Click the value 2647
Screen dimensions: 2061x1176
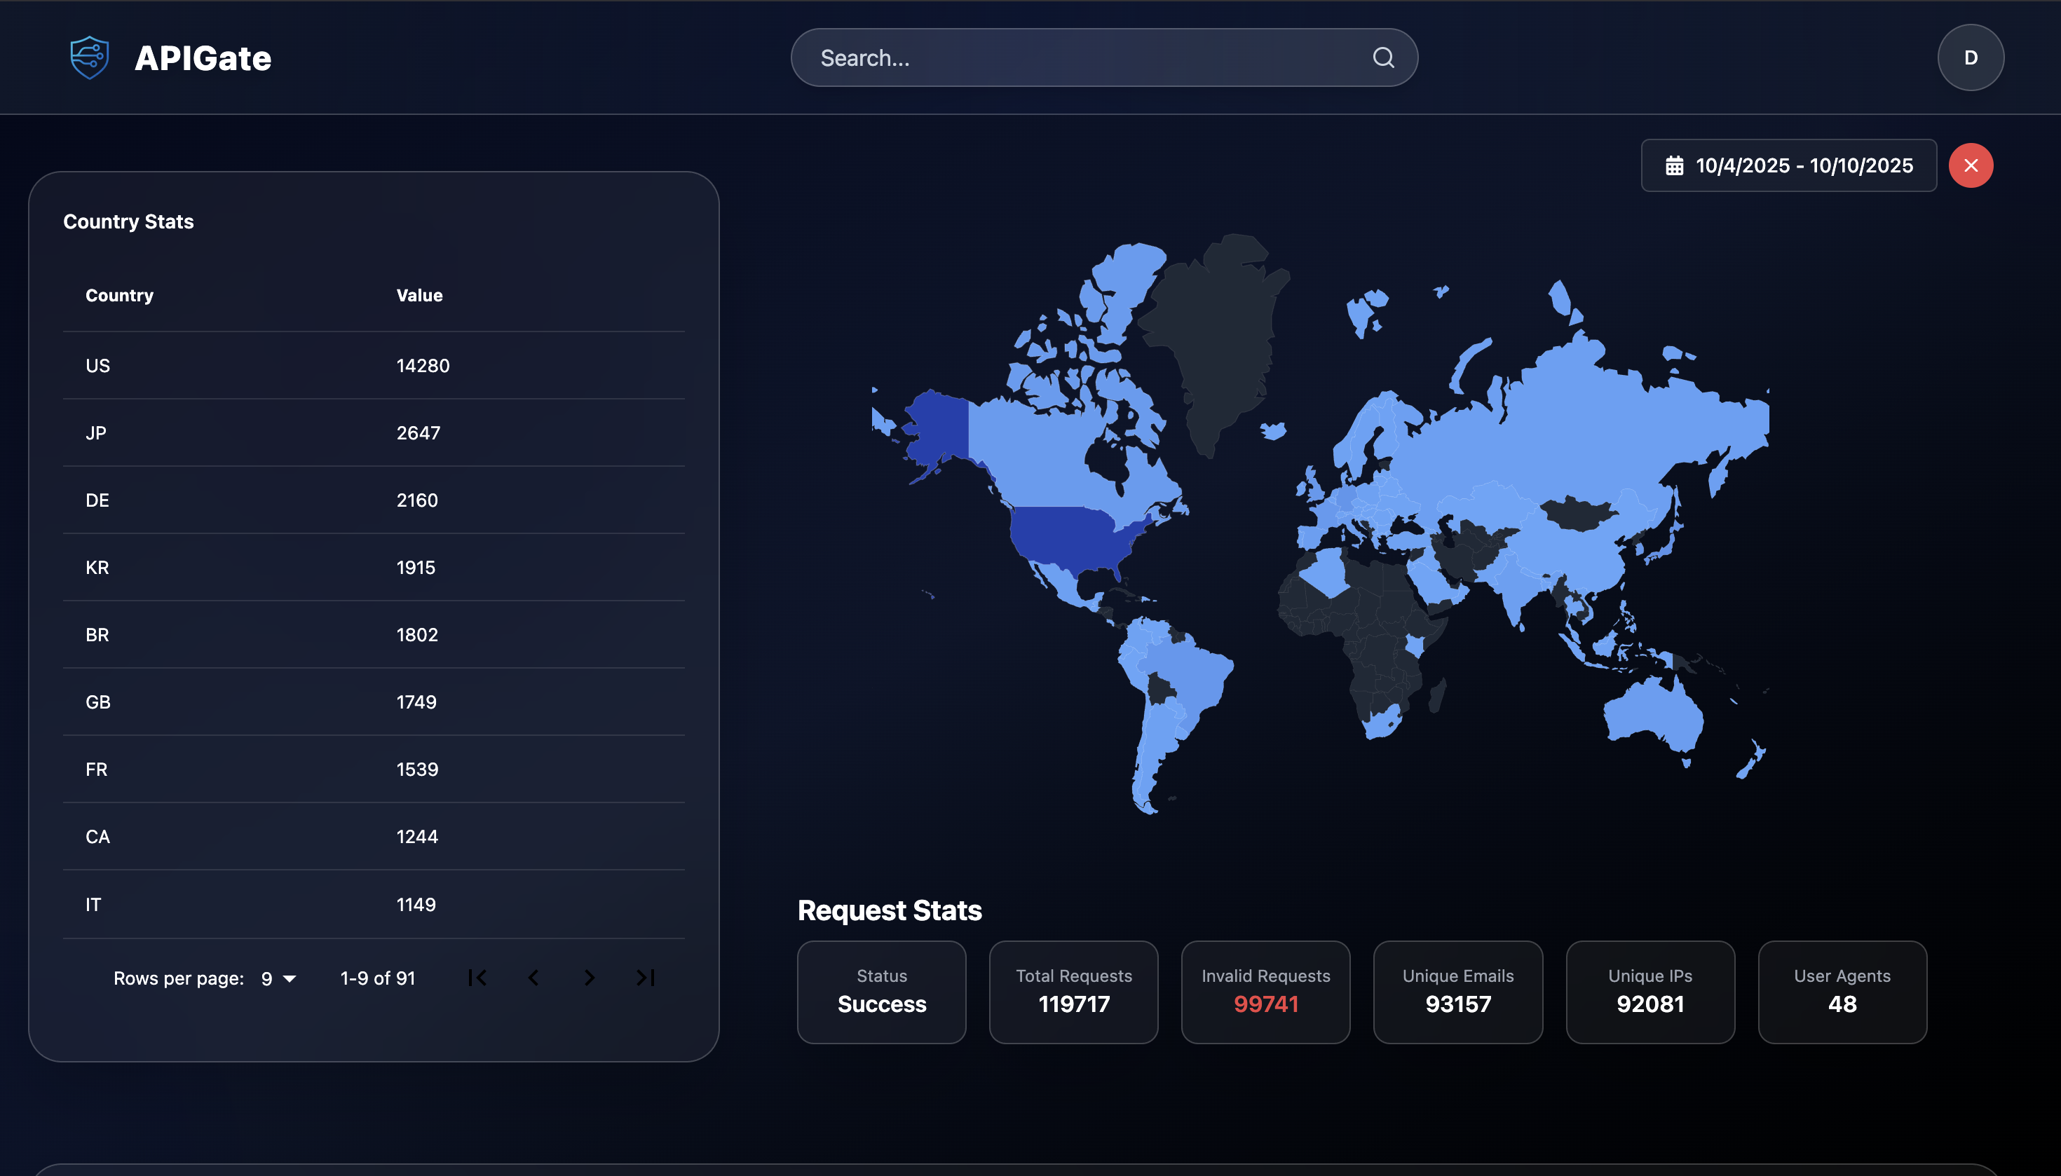pyautogui.click(x=419, y=432)
